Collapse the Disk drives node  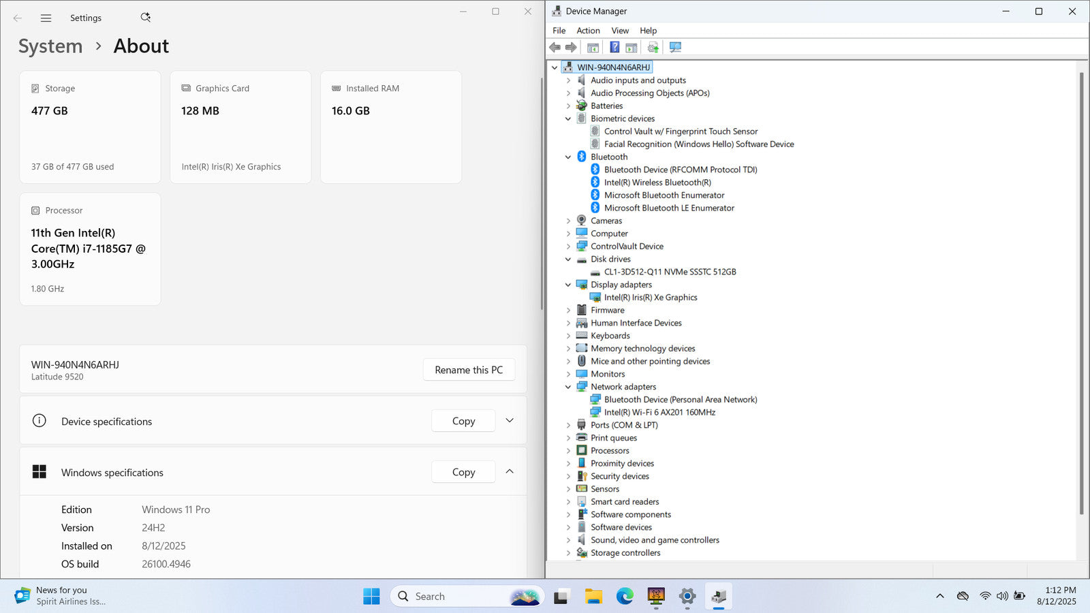568,260
